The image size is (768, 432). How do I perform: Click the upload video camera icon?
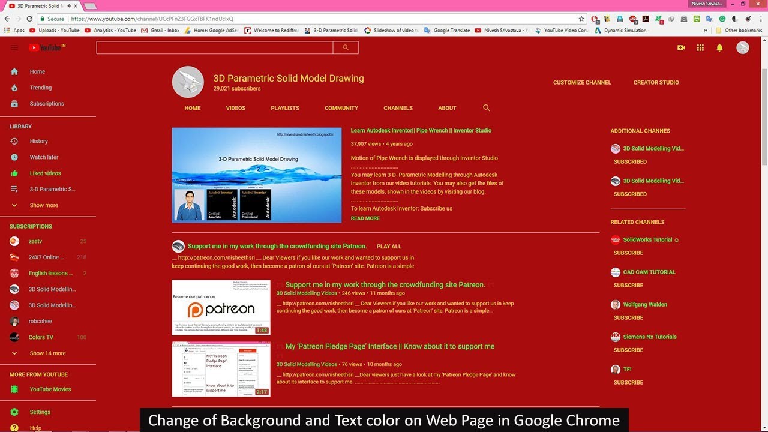tap(681, 47)
